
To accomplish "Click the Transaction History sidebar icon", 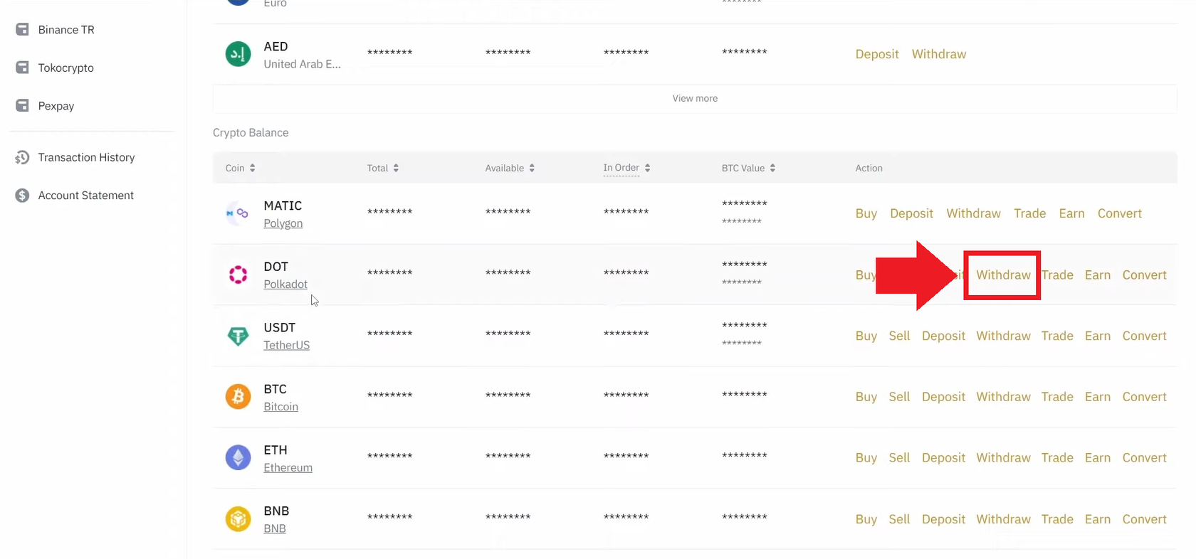I will (22, 158).
